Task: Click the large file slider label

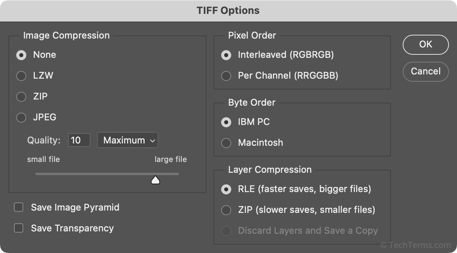Action: [171, 159]
